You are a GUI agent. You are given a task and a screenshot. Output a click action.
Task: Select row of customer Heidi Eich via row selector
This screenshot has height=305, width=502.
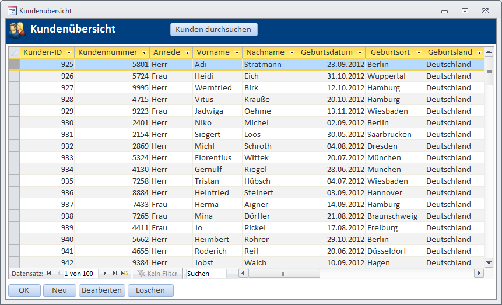click(14, 76)
